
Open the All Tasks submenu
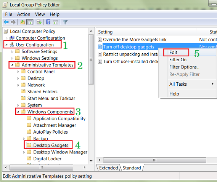[x=188, y=84]
